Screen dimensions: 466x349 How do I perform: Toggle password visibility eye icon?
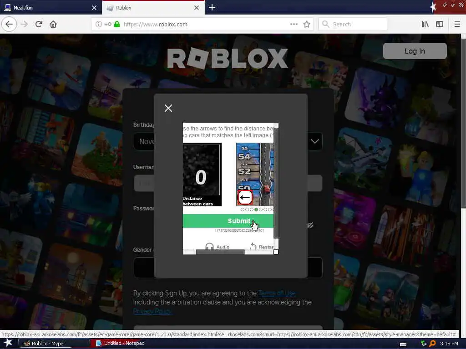[x=310, y=225]
